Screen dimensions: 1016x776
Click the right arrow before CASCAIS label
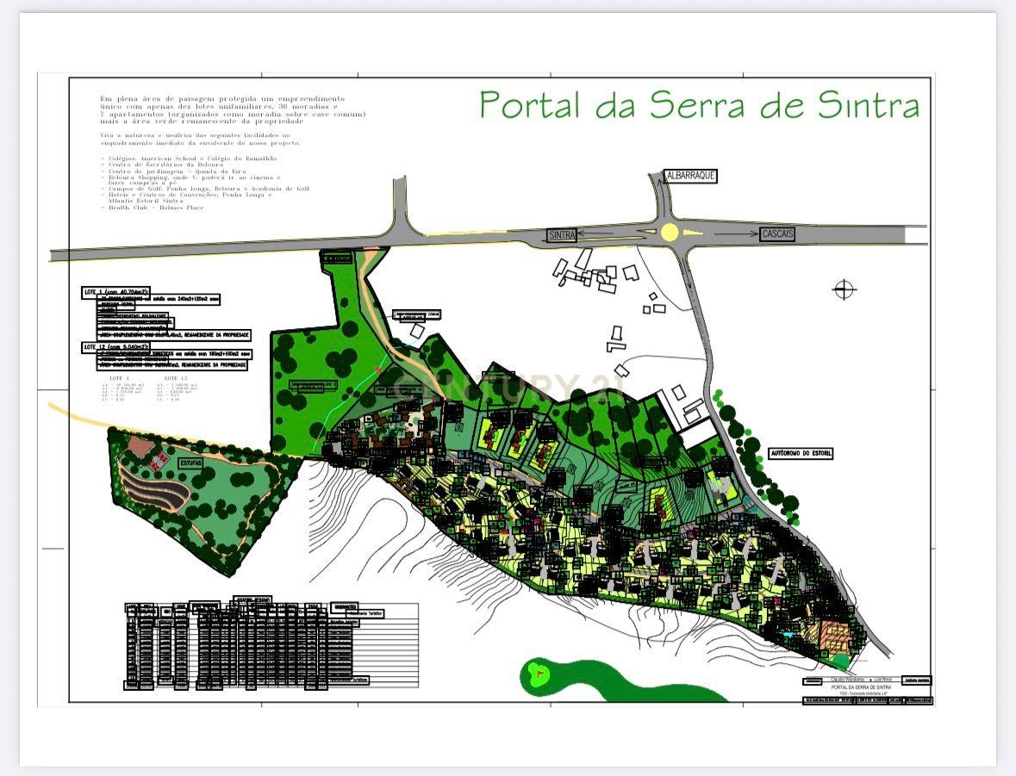coord(735,233)
